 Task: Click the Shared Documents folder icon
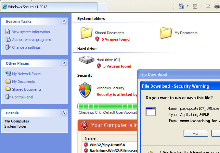coord(86,33)
